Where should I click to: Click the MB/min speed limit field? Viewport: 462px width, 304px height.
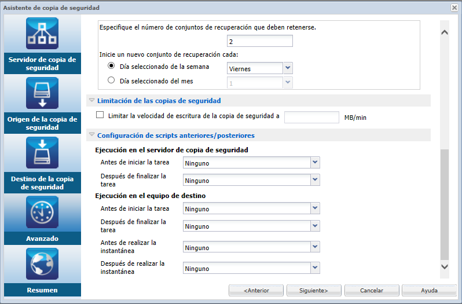[x=311, y=117]
